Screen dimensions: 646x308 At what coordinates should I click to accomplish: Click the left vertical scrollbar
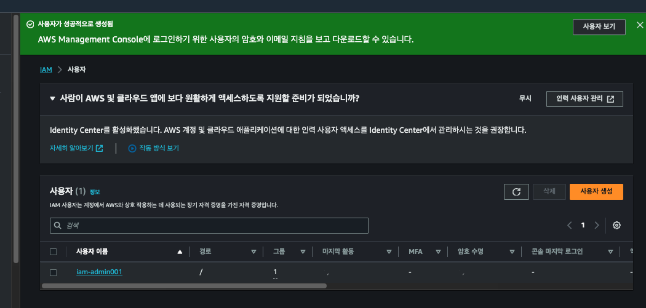pyautogui.click(x=16, y=139)
